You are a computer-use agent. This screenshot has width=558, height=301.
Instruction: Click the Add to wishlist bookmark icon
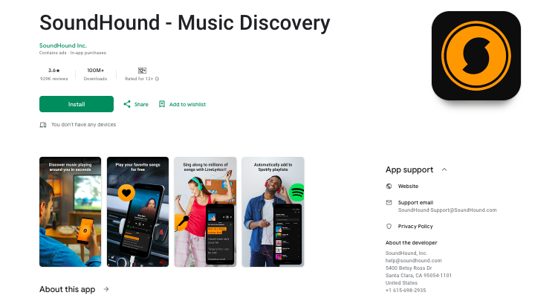click(x=162, y=104)
